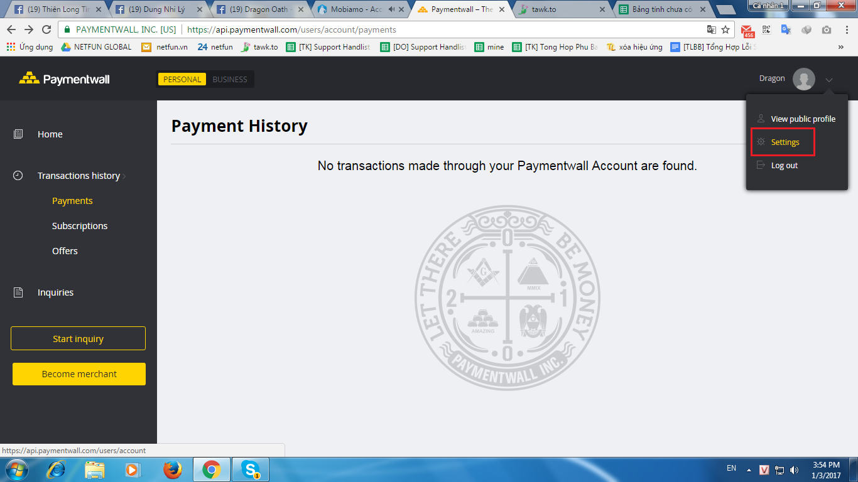The width and height of the screenshot is (858, 482).
Task: Switch to the Dragon Oath Facebook tab
Action: tap(259, 9)
